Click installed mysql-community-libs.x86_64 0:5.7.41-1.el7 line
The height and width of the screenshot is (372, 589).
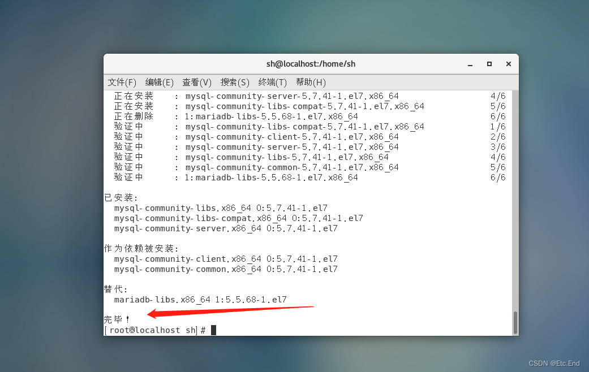pos(221,208)
